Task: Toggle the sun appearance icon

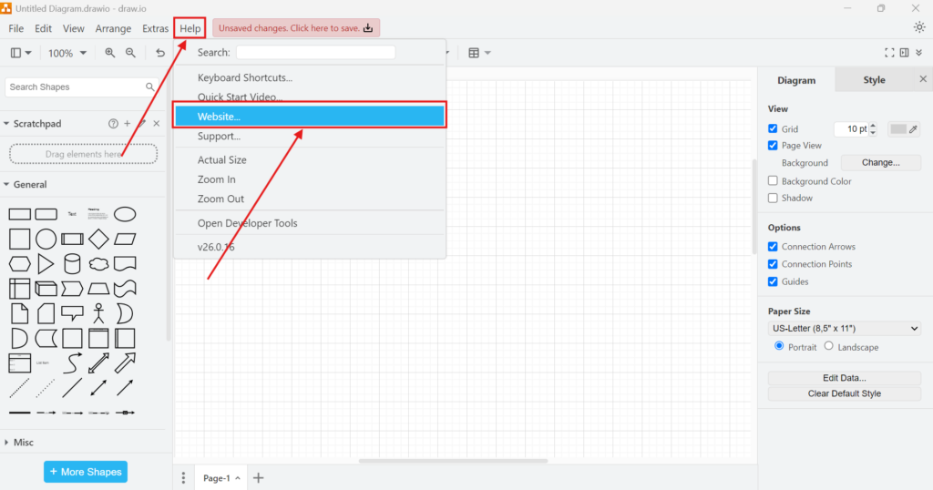Action: click(918, 27)
